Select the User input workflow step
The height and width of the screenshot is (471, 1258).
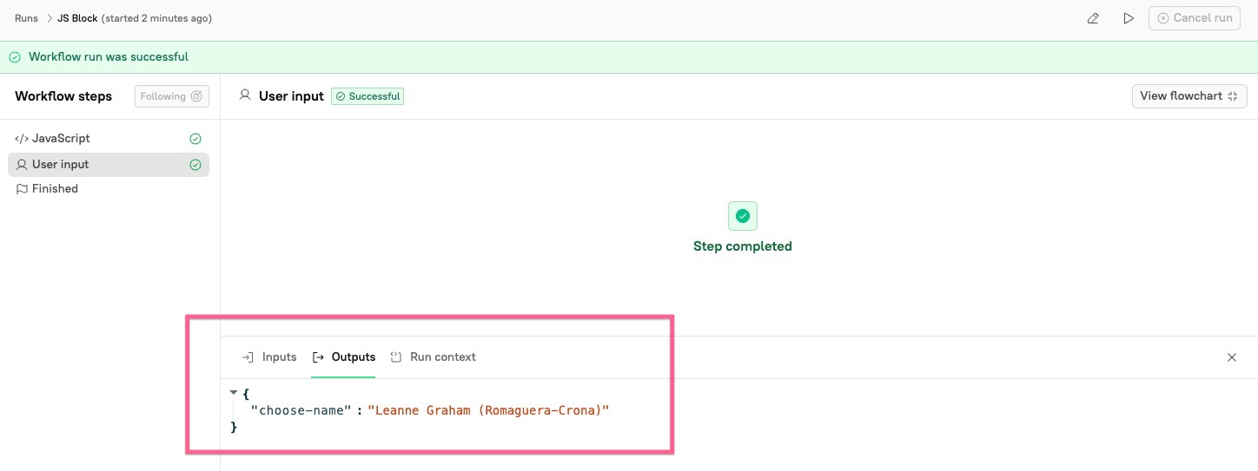point(109,165)
